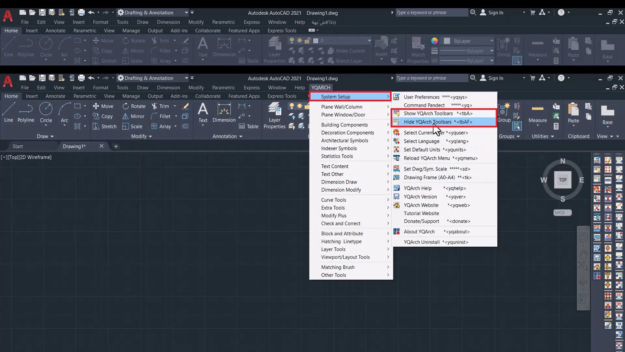Open the WCS coordinate system dropdown
This screenshot has height=352, width=625.
point(562,213)
